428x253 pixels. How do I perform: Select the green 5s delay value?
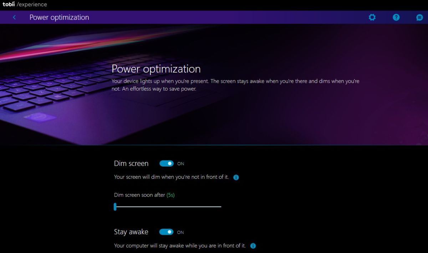pyautogui.click(x=170, y=195)
